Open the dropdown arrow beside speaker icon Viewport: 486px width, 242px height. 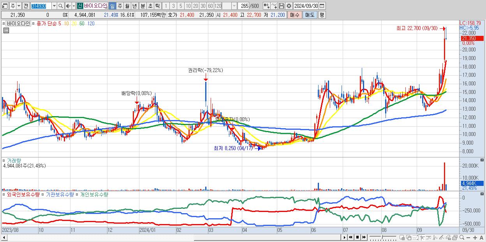[74, 6]
